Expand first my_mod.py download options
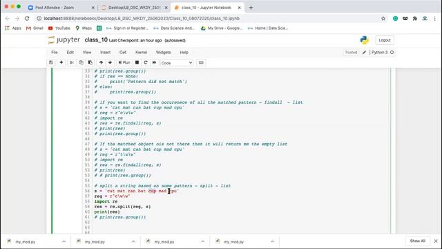Viewport: 442px width, 249px height. point(64,241)
